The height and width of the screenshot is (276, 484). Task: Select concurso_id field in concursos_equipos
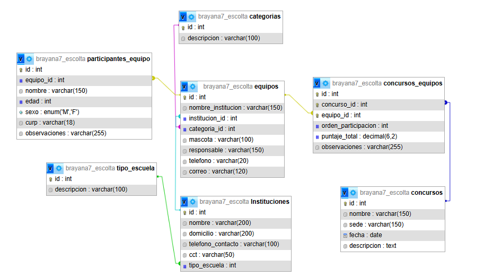(345, 105)
